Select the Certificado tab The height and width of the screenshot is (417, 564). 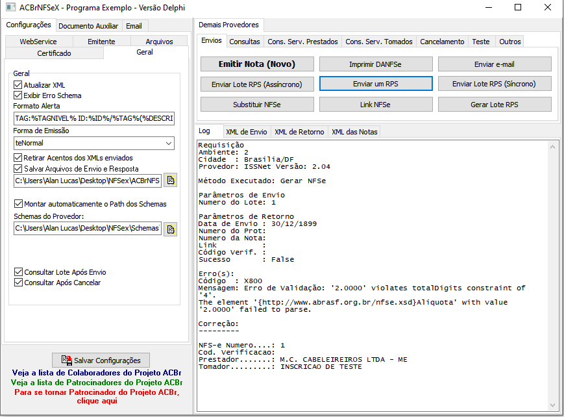(x=54, y=53)
